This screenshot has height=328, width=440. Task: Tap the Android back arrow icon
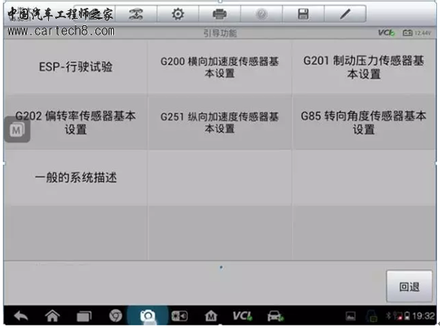click(x=21, y=316)
